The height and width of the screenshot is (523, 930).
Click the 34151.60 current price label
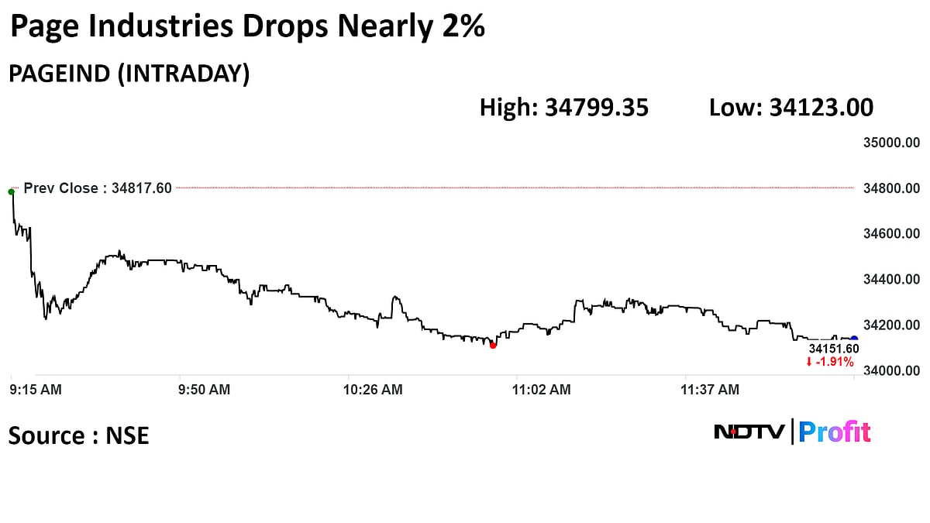(x=834, y=349)
